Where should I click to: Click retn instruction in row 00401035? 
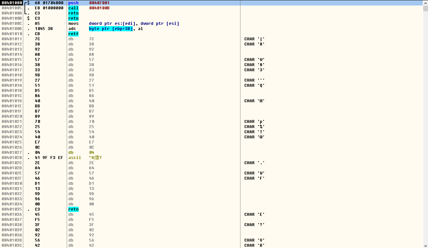tap(73, 209)
